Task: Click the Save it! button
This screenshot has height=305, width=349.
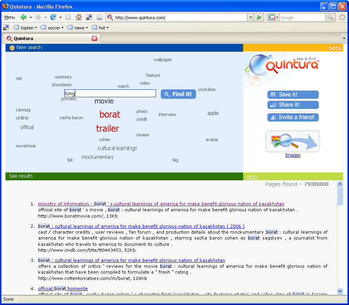Action: [293, 94]
